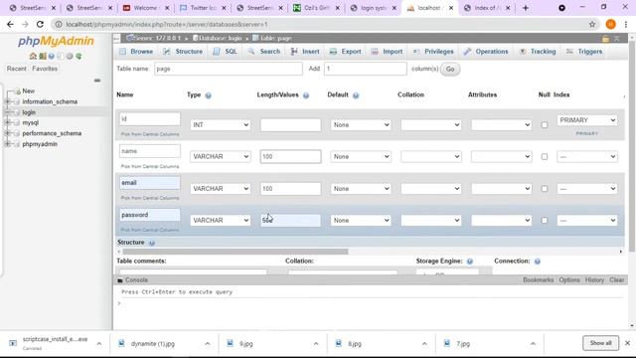Click Go button to add columns
This screenshot has width=636, height=358.
(x=450, y=69)
